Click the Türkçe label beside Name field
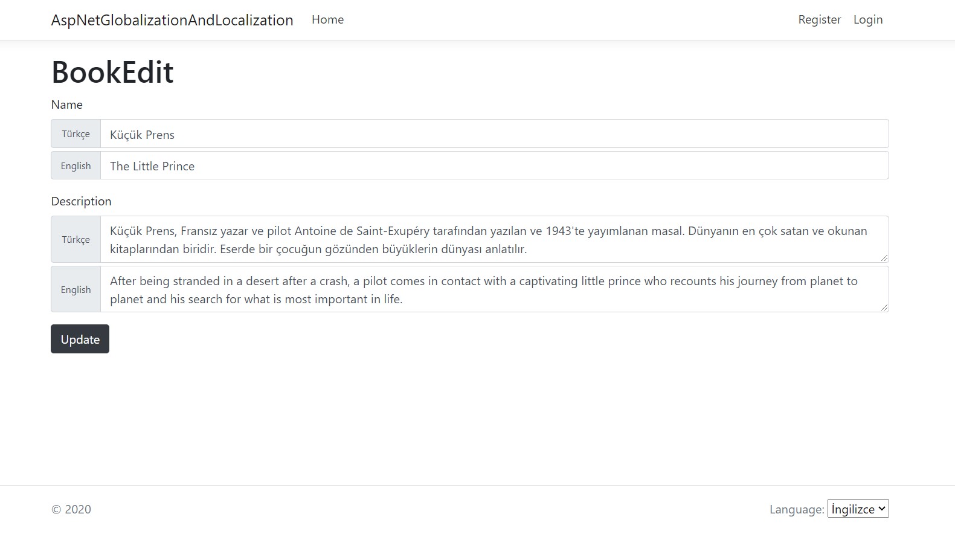 click(x=76, y=133)
